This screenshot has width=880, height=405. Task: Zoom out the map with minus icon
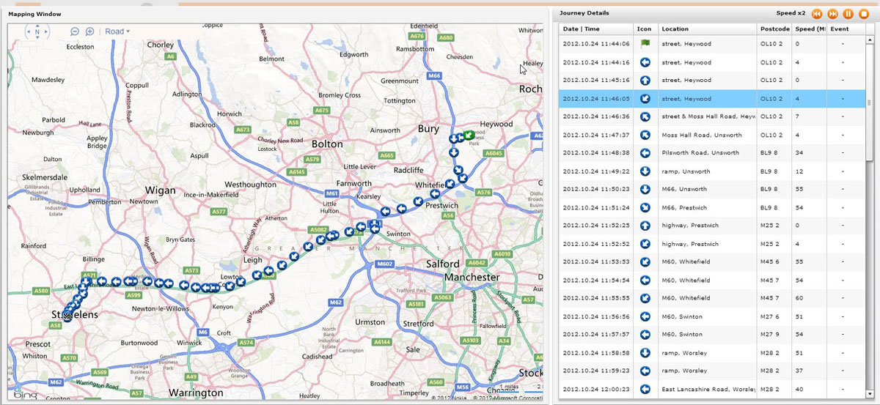pos(75,31)
